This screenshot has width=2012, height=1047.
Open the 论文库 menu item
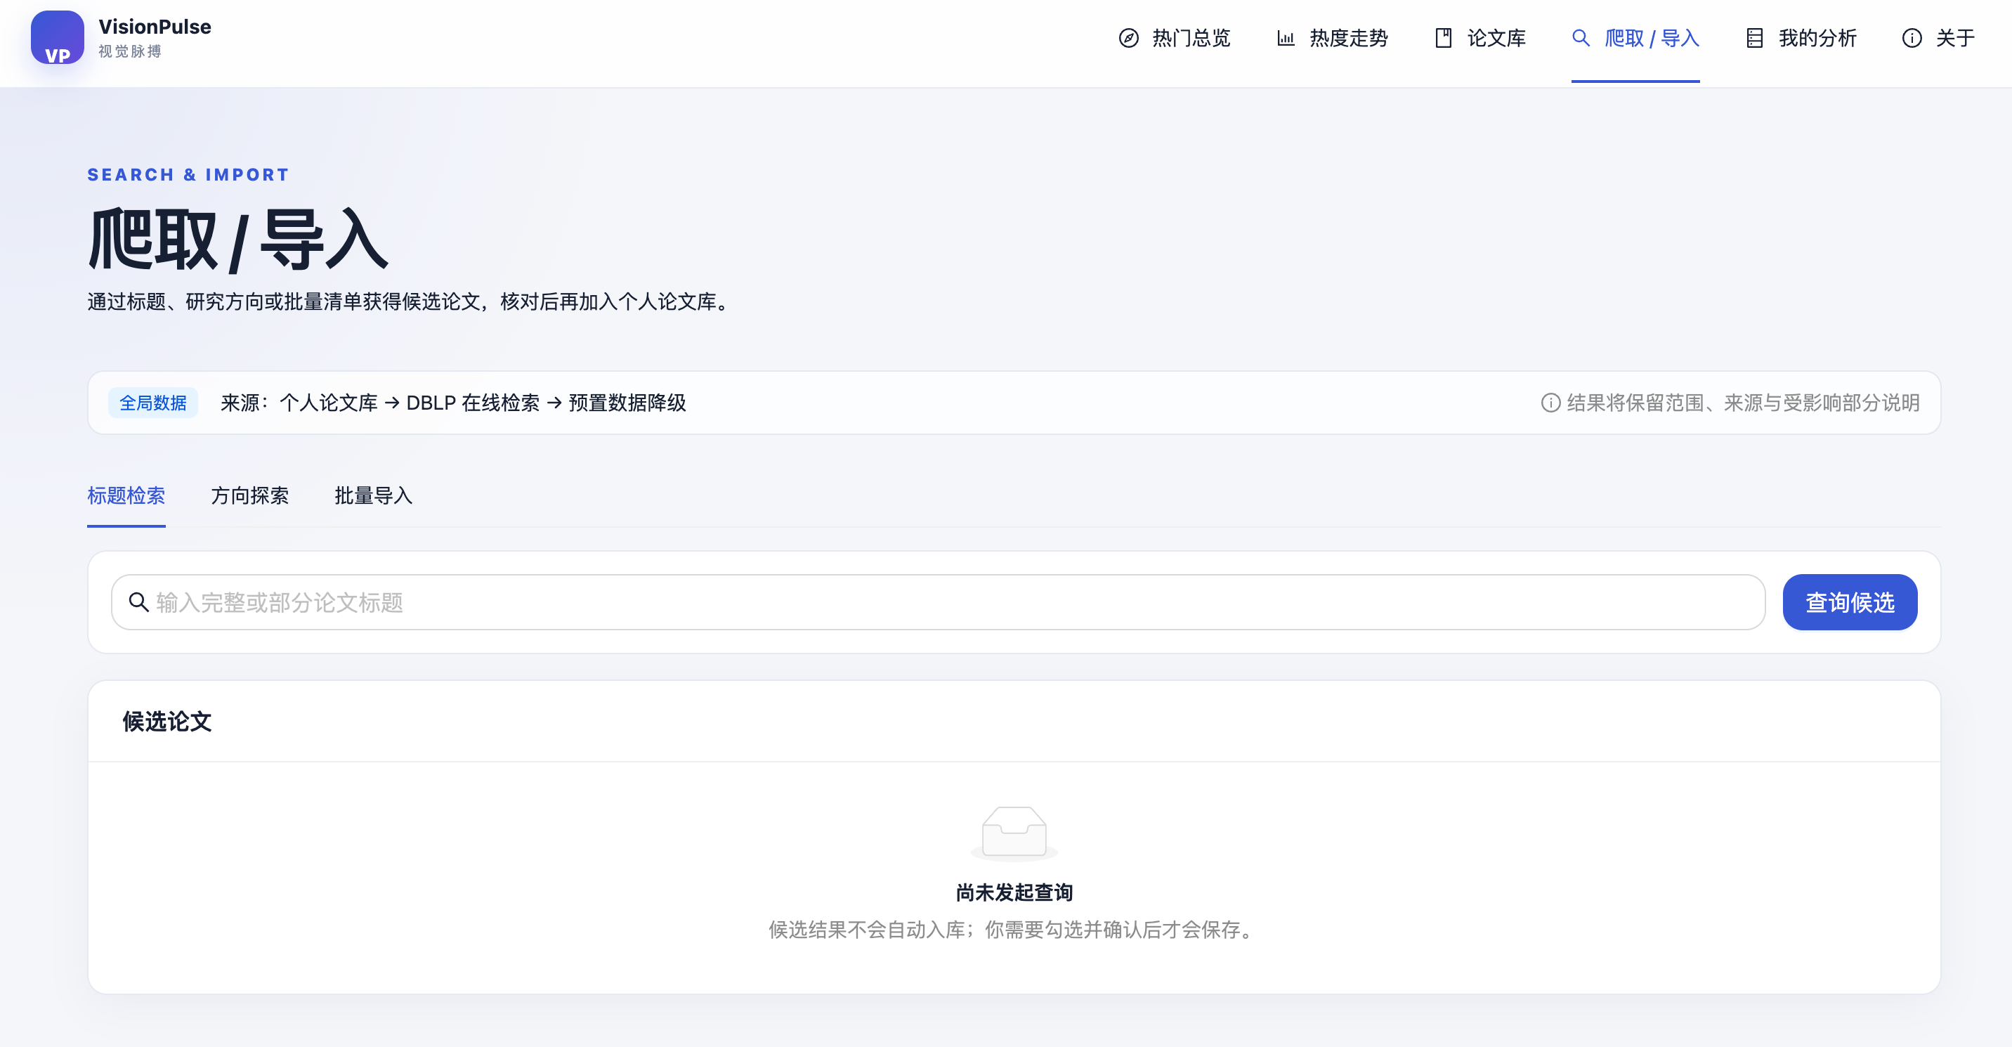tap(1479, 38)
